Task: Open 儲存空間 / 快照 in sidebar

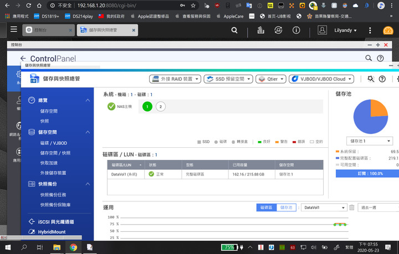Action: [x=55, y=153]
